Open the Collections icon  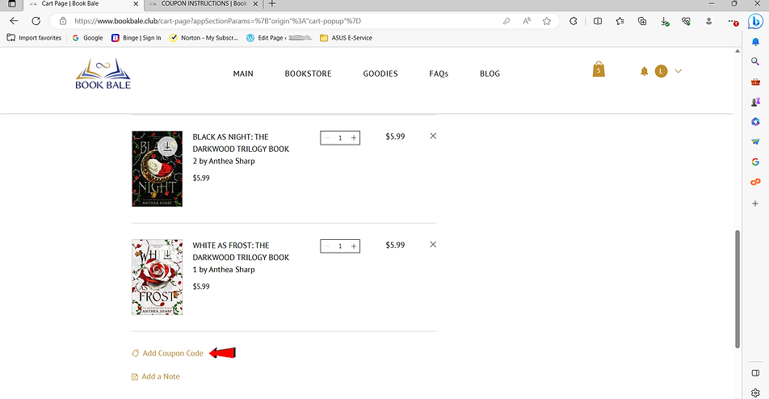tap(642, 21)
